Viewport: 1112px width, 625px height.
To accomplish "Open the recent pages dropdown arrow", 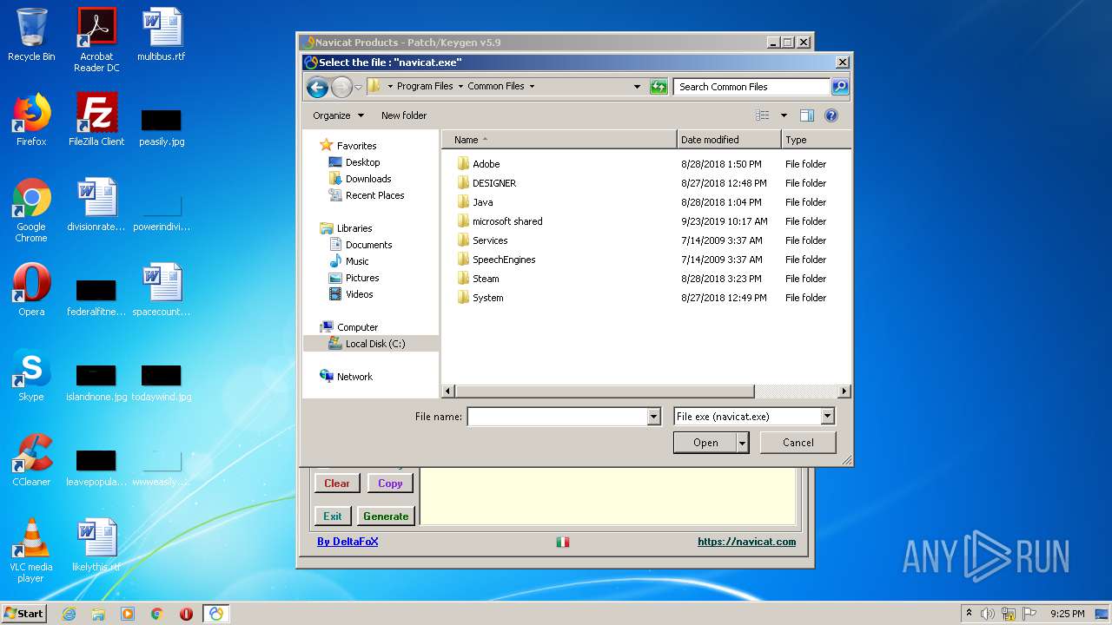I will click(x=358, y=87).
